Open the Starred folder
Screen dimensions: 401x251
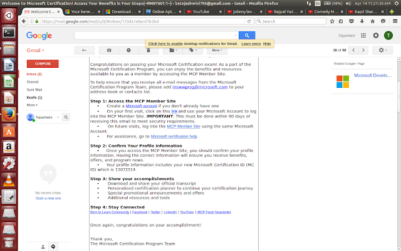[x=33, y=82]
